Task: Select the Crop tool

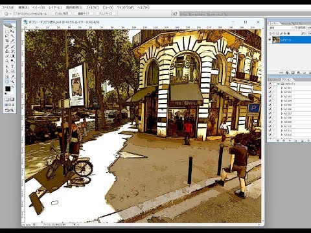Action: pos(7,41)
